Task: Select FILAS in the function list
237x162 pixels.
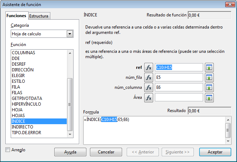Action: tap(39, 93)
